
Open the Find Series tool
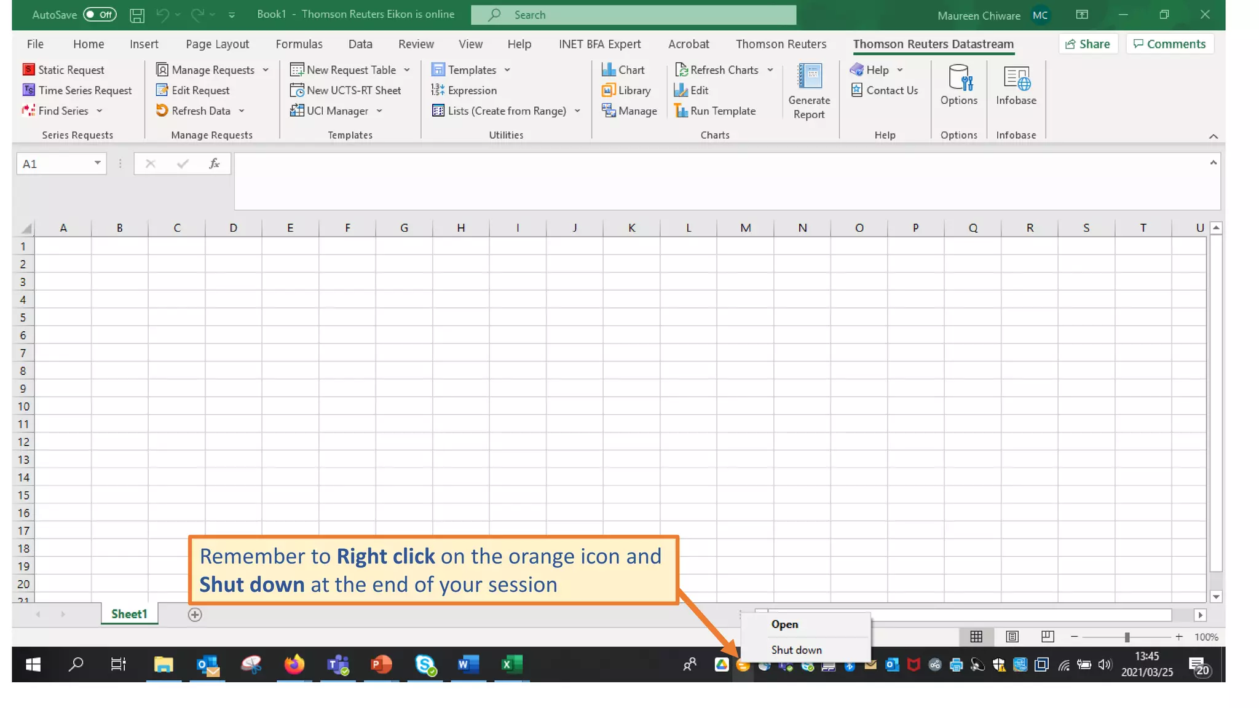click(61, 111)
